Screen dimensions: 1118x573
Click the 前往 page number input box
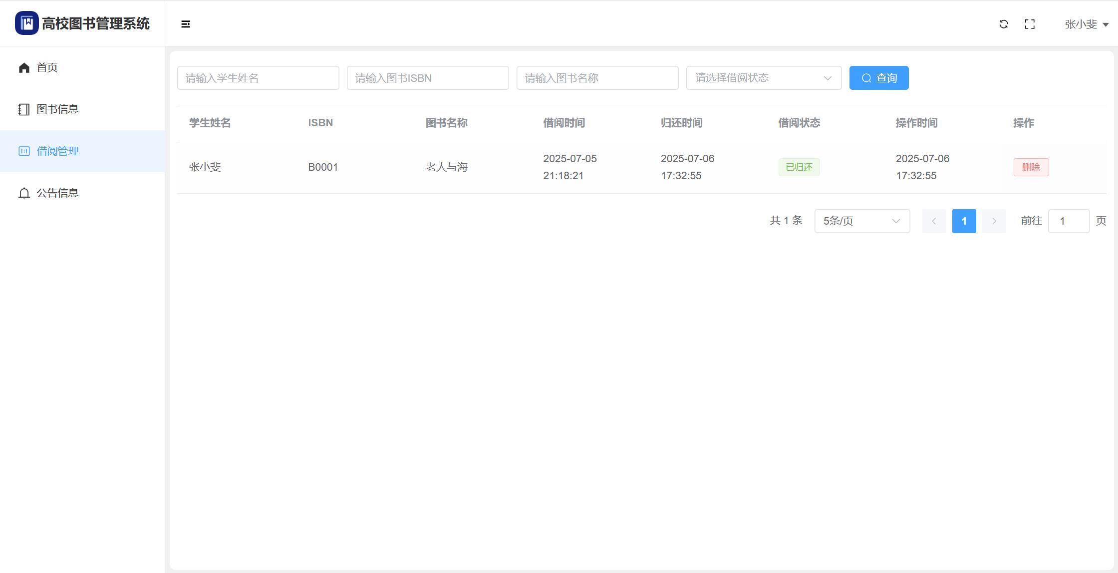coord(1069,221)
